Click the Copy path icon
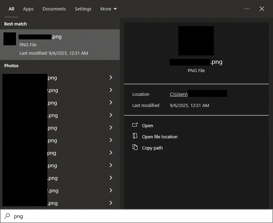The image size is (273, 223). click(x=135, y=147)
